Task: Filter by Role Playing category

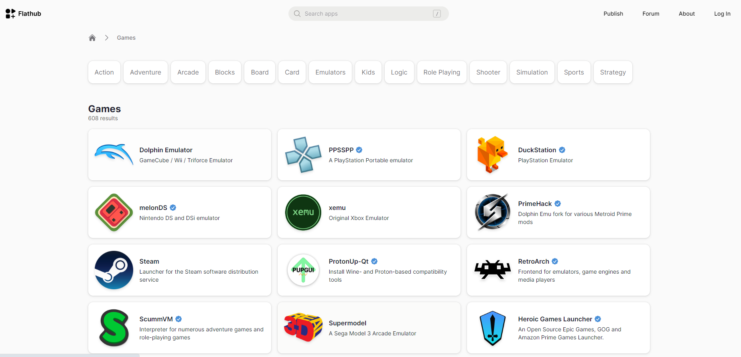Action: (442, 72)
